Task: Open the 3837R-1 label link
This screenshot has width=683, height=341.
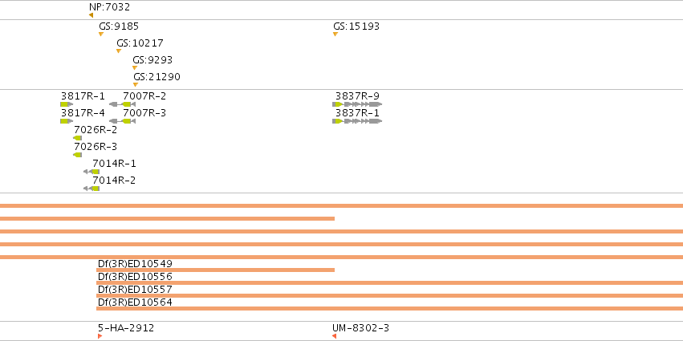Action: [x=357, y=113]
